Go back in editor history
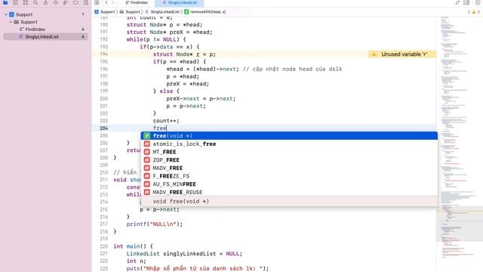The height and width of the screenshot is (272, 483). pos(106,2)
